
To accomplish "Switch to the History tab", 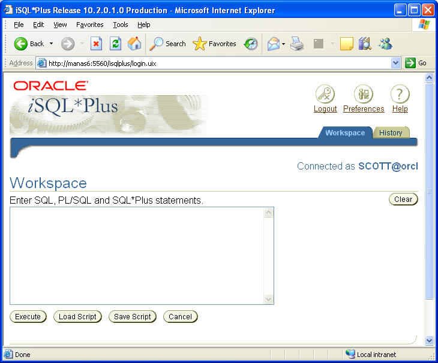I will coord(391,133).
